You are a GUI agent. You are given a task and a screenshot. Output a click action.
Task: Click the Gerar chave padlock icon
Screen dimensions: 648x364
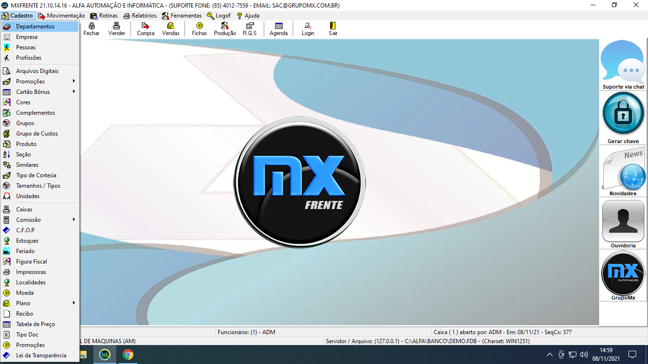coord(623,115)
